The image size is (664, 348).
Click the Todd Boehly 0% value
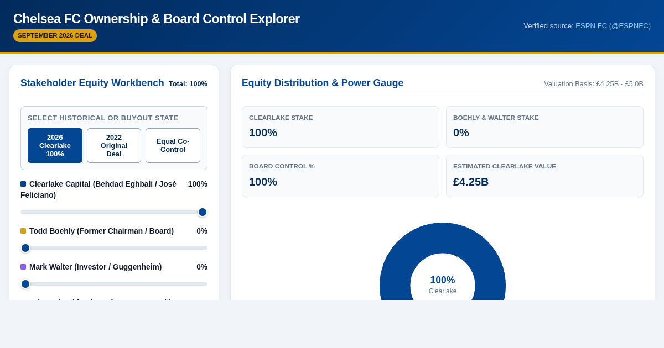202,231
